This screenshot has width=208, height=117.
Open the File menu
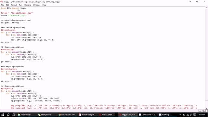(2, 5)
